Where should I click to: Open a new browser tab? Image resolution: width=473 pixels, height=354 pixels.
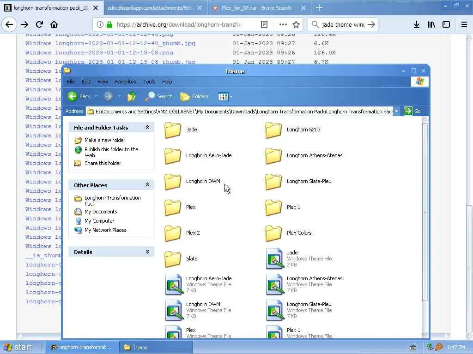coord(319,8)
